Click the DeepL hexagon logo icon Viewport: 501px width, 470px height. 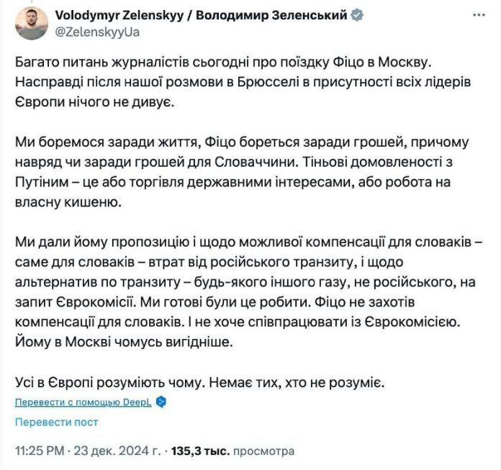click(161, 402)
